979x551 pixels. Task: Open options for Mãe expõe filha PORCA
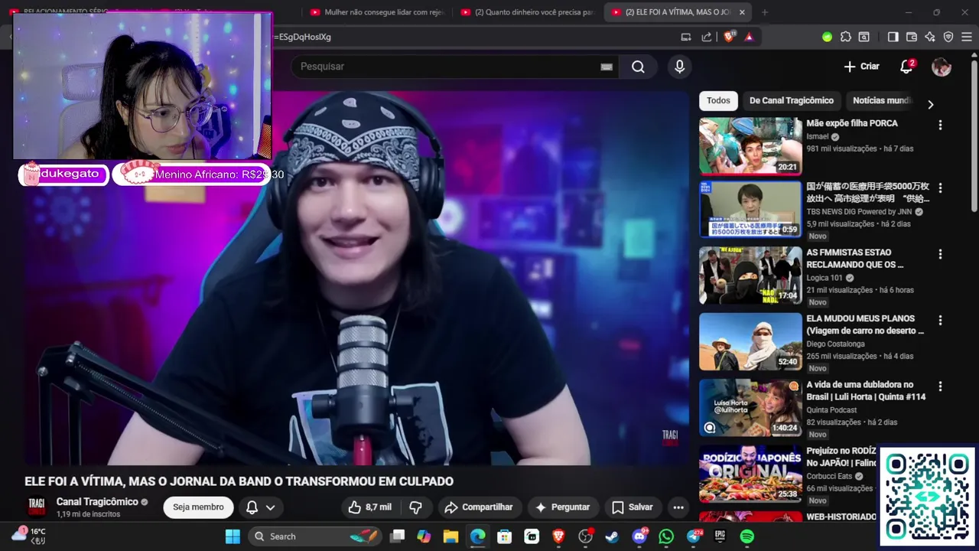940,125
